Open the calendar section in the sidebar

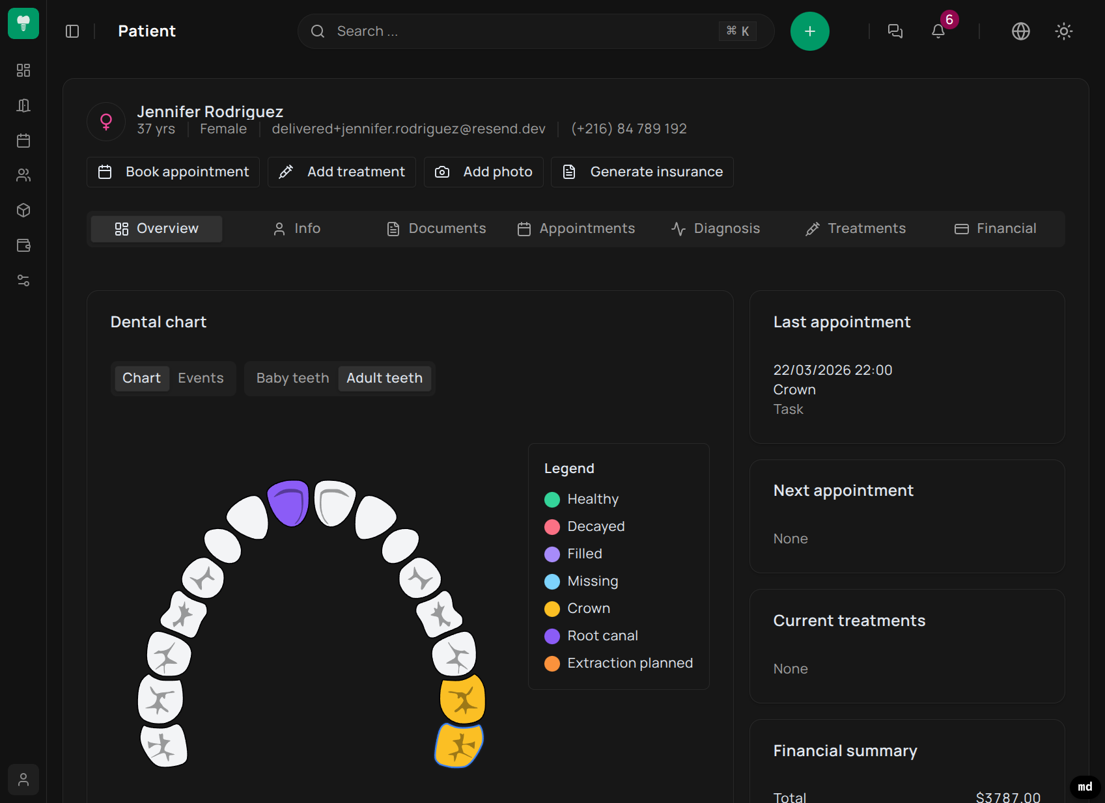coord(23,141)
